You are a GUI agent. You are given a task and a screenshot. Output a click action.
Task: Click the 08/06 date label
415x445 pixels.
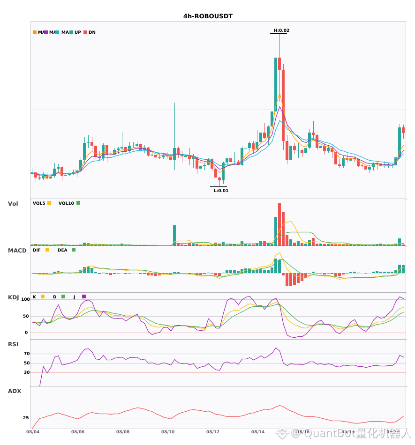(78, 432)
